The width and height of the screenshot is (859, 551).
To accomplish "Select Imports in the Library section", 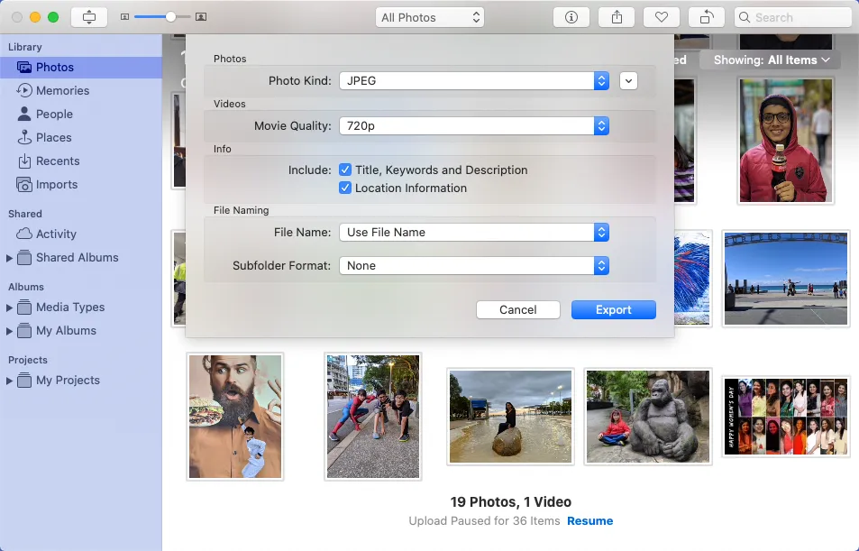I will tap(56, 184).
